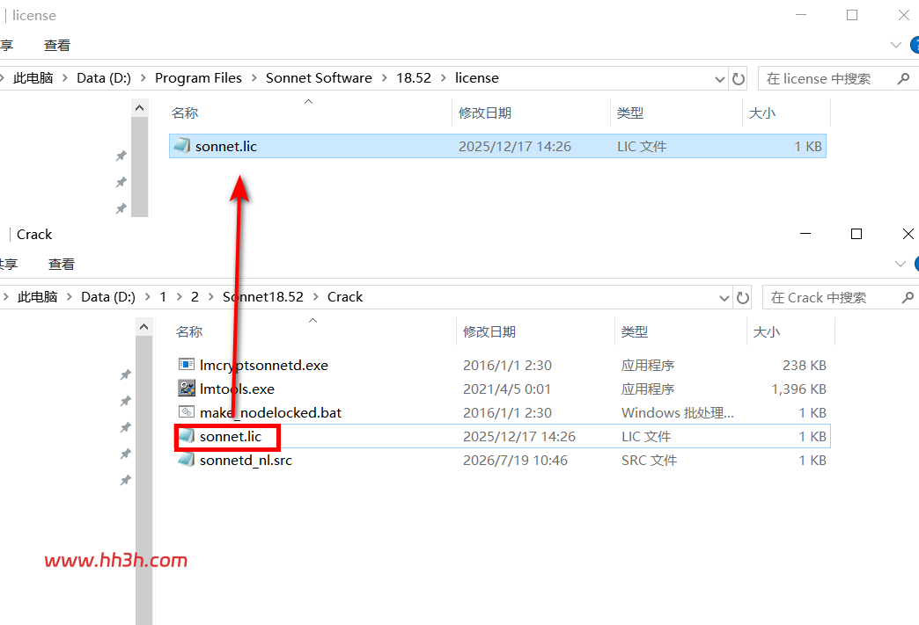
Task: Go to 此电脑 in license window address bar
Action: [33, 78]
